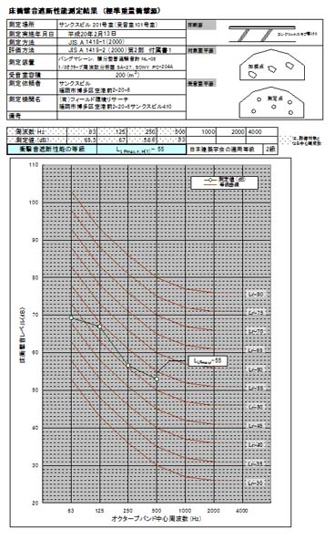Select the Lr-55 grade curve label
Image resolution: width=335 pixels, height=540 pixels.
pyautogui.click(x=256, y=389)
